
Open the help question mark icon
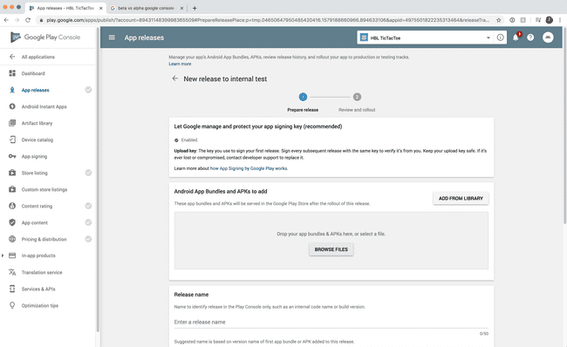530,37
